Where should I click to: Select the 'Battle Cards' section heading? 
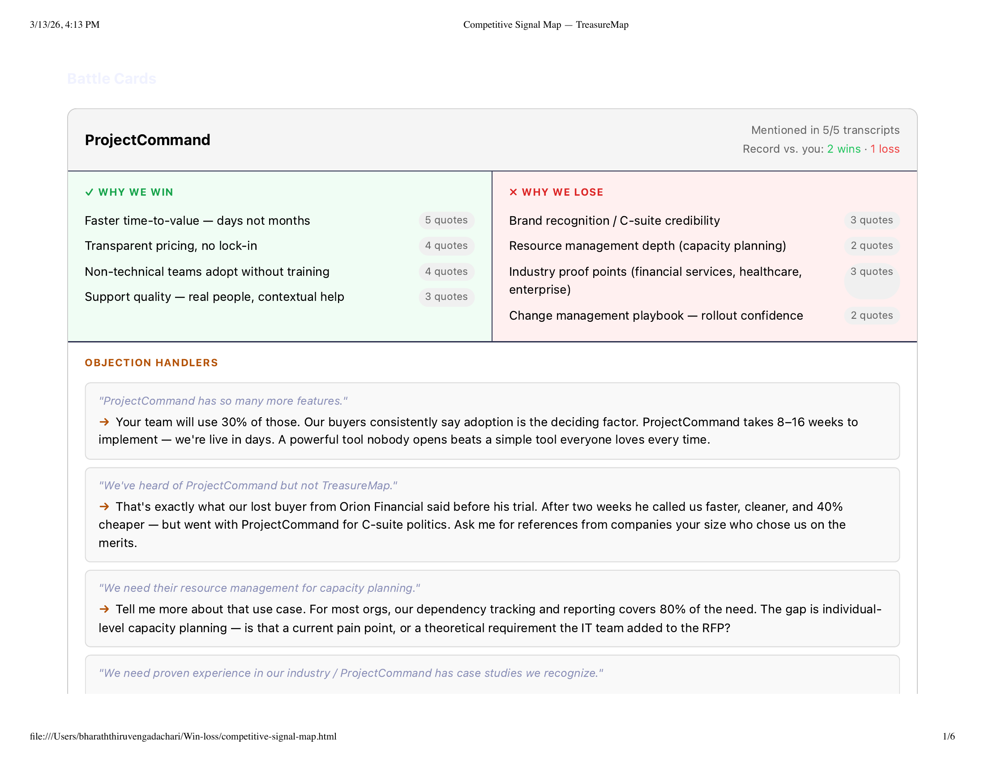[x=111, y=79]
